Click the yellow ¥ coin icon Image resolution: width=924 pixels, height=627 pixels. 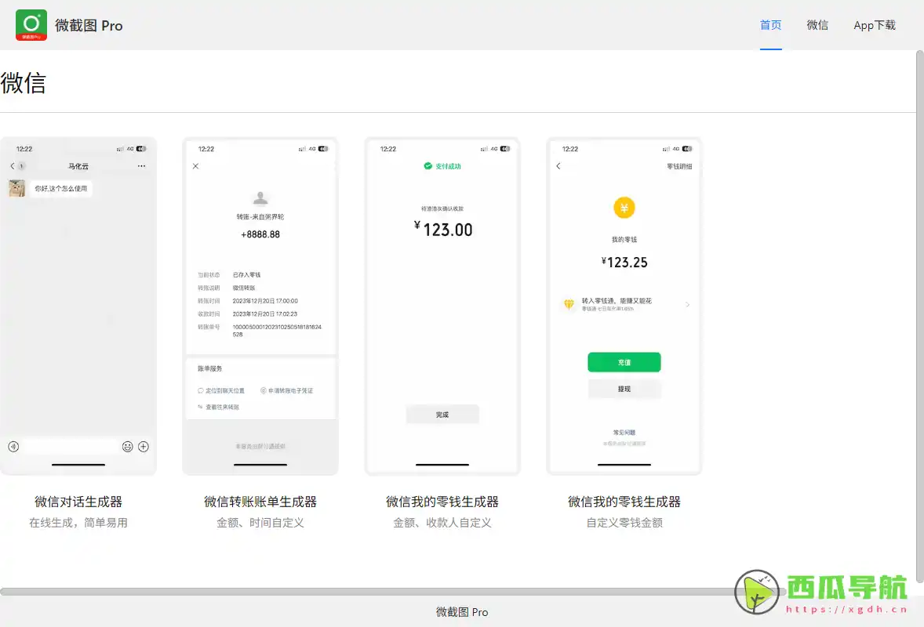click(x=624, y=207)
